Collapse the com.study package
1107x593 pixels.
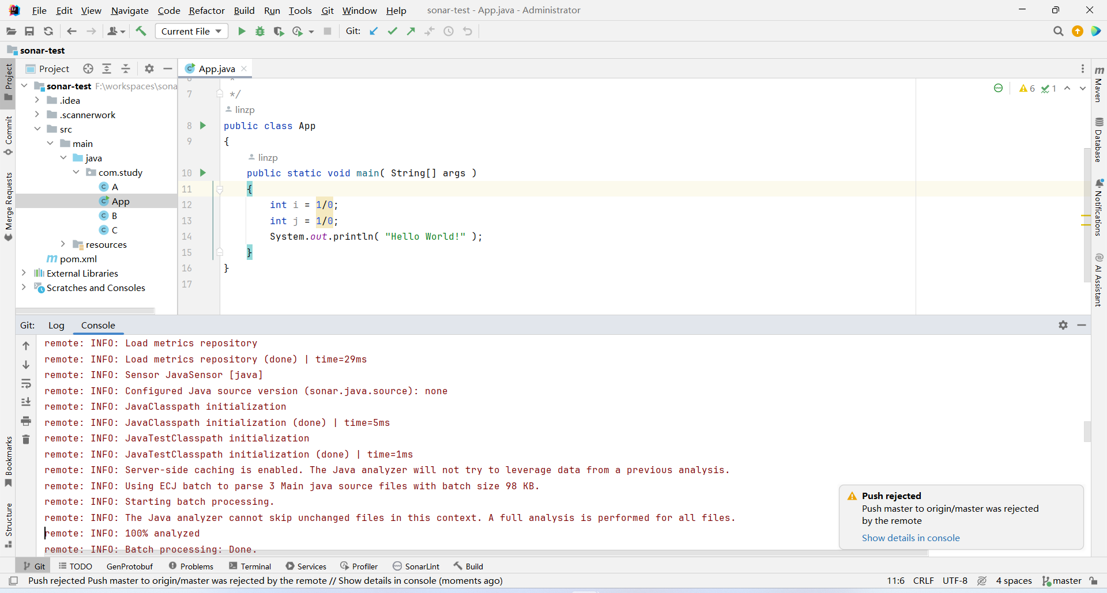tap(76, 172)
